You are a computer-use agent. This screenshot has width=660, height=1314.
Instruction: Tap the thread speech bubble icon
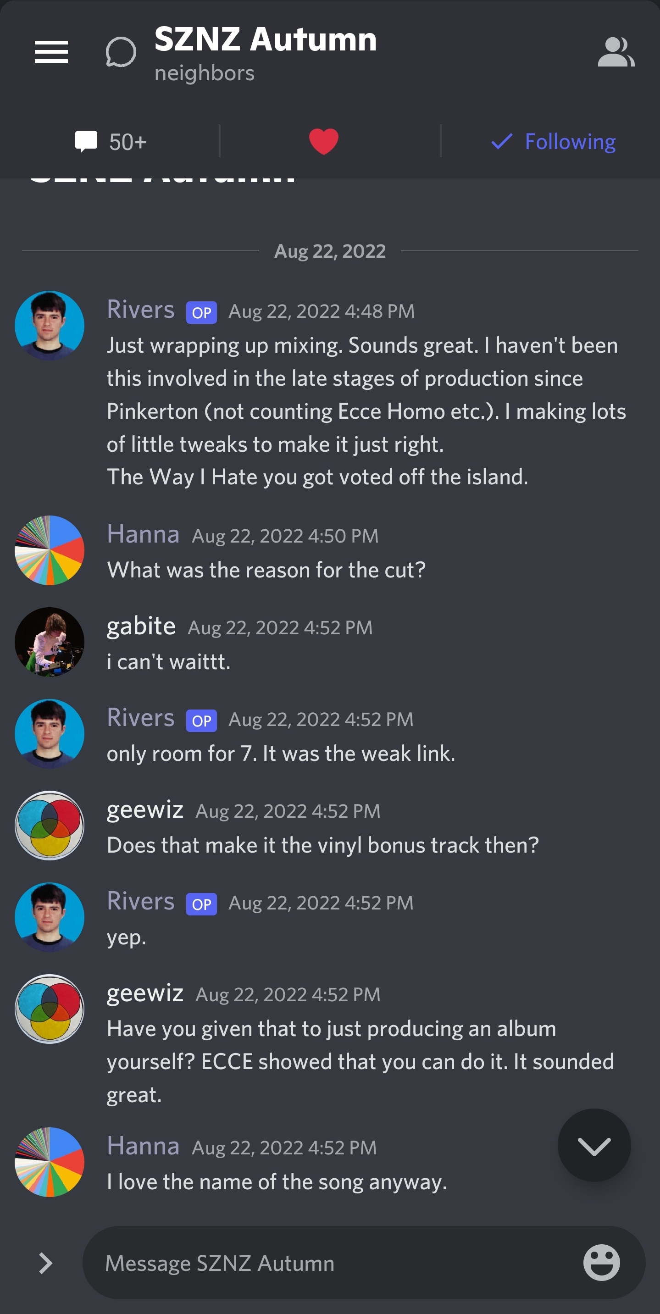[121, 52]
